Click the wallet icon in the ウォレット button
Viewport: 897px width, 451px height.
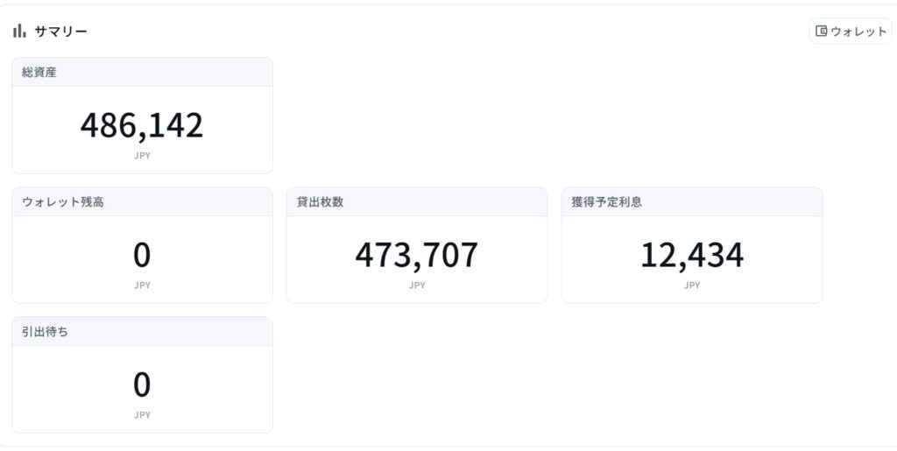821,31
